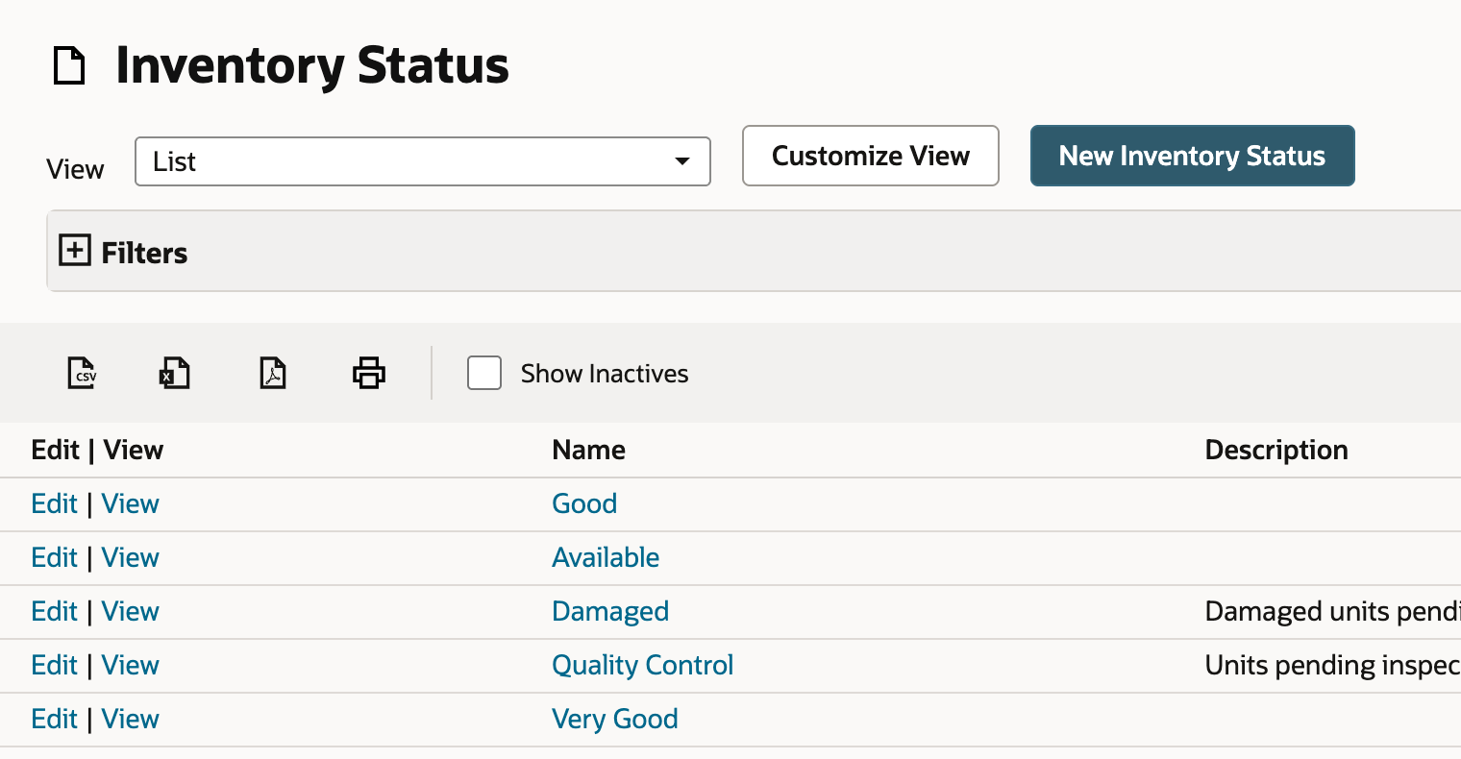Click the Damaged units description text
The height and width of the screenshot is (759, 1461).
[1332, 611]
